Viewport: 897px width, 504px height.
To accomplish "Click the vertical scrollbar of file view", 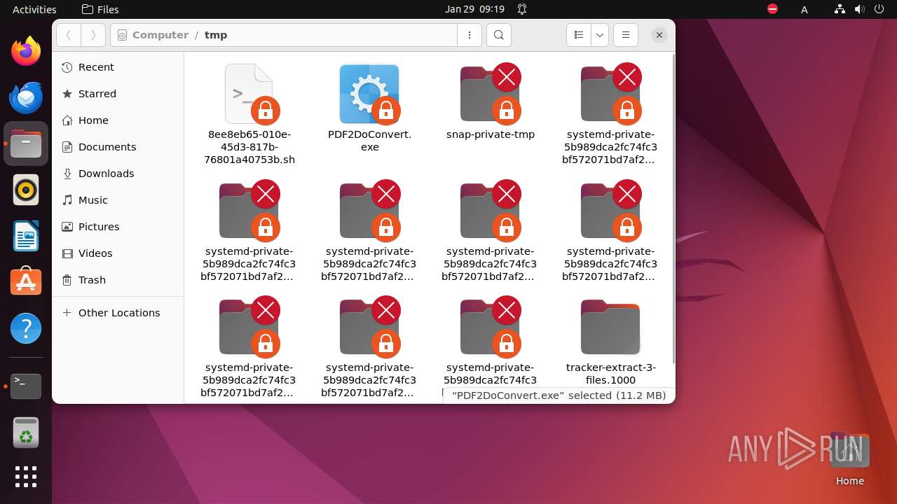I will (x=673, y=210).
